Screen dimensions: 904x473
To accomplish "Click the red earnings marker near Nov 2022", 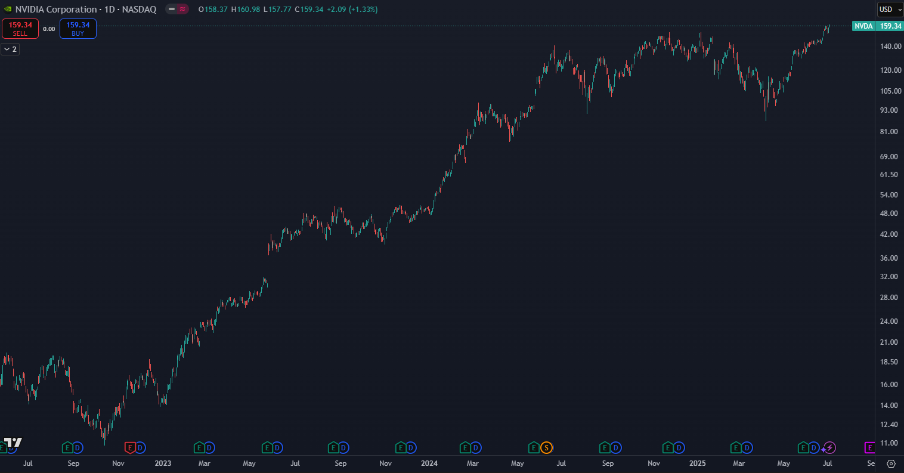I will pos(129,447).
